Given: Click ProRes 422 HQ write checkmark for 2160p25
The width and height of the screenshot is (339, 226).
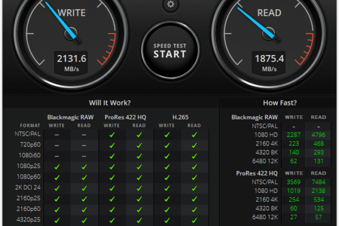Looking at the screenshot, I should tap(112, 199).
